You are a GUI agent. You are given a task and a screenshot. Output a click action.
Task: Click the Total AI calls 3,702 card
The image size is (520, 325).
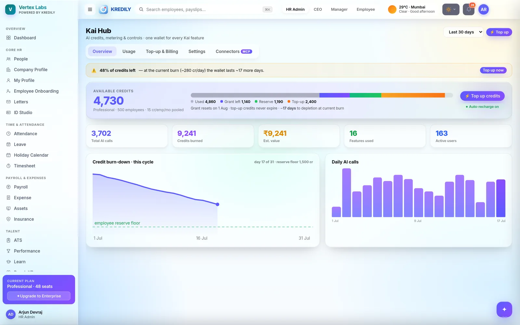[x=127, y=136]
